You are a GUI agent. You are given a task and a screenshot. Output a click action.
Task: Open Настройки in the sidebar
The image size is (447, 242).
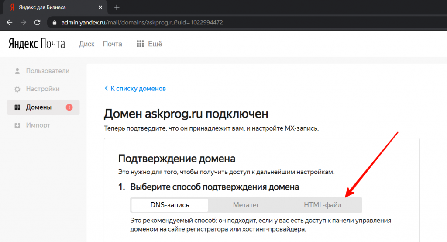43,89
